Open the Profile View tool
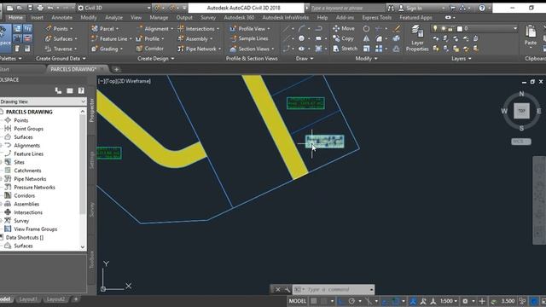 250,28
